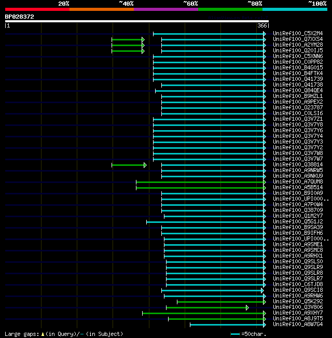Select the UniRef100_A8J9T5 label
This screenshot has height=338, width=332.
pyautogui.click(x=298, y=319)
